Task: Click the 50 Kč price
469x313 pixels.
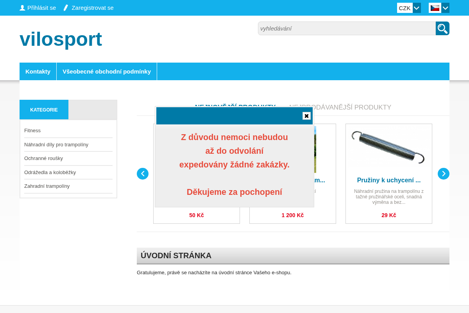Action: [x=197, y=215]
